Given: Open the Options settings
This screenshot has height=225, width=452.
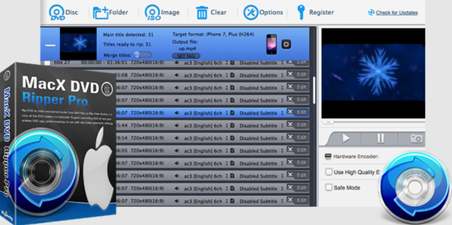Looking at the screenshot, I should pos(263,13).
